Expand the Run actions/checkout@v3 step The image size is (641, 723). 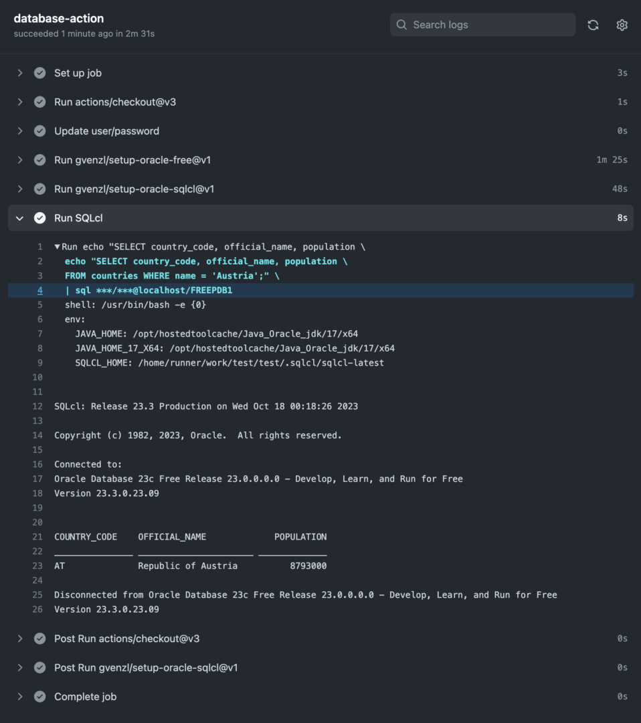point(19,102)
